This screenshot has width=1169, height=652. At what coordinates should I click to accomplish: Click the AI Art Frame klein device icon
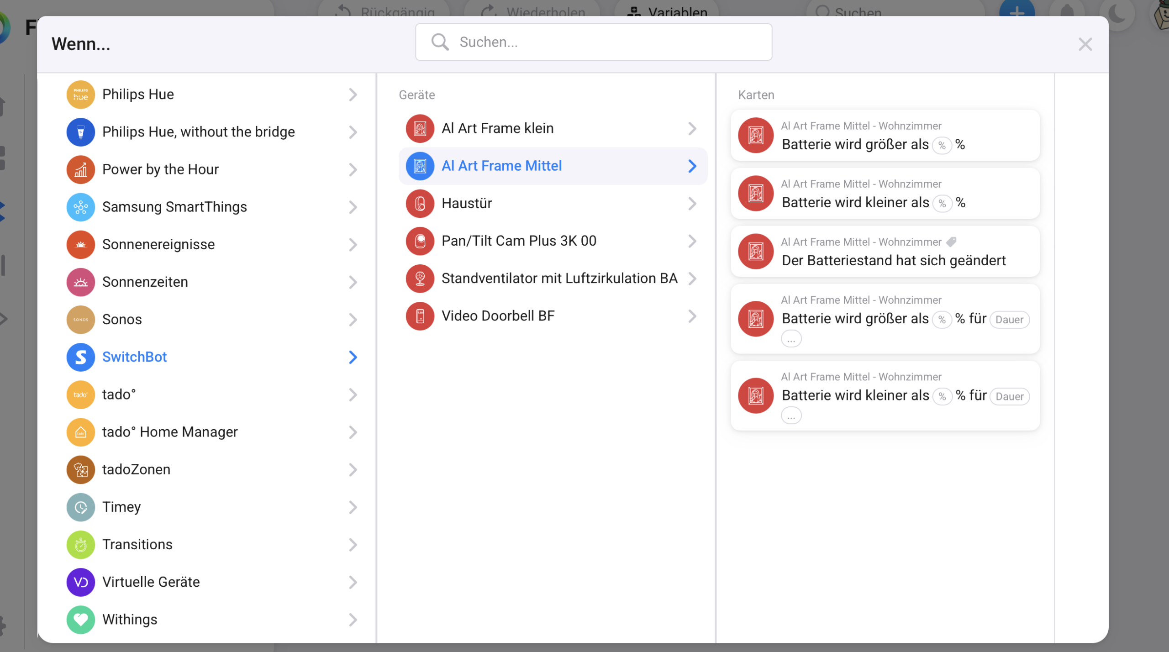coord(420,128)
